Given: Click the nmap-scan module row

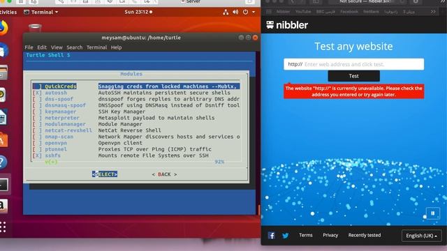Looking at the screenshot, I should pyautogui.click(x=136, y=137).
